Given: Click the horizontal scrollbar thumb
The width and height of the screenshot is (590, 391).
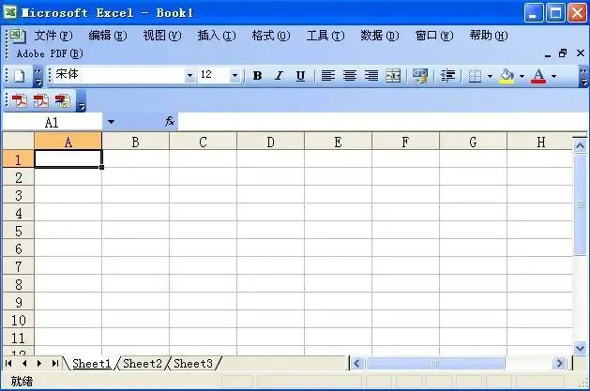Looking at the screenshot, I should coord(435,364).
